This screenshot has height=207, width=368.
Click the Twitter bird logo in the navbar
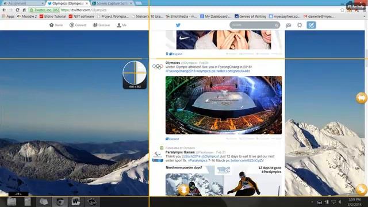(x=178, y=25)
